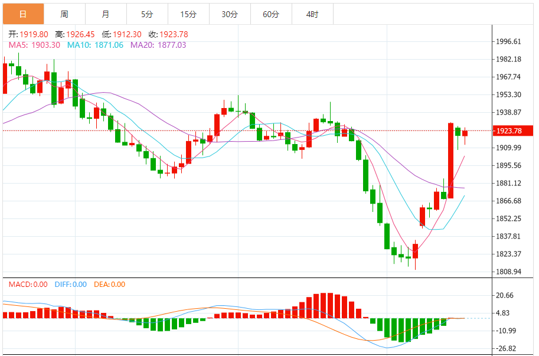
Task: Click the 1852.25 price axis label
Action: (x=508, y=218)
